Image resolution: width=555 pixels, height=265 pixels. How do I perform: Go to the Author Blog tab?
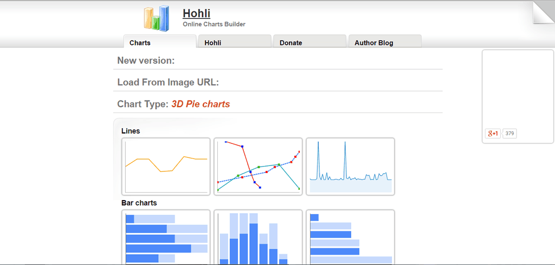pos(385,42)
